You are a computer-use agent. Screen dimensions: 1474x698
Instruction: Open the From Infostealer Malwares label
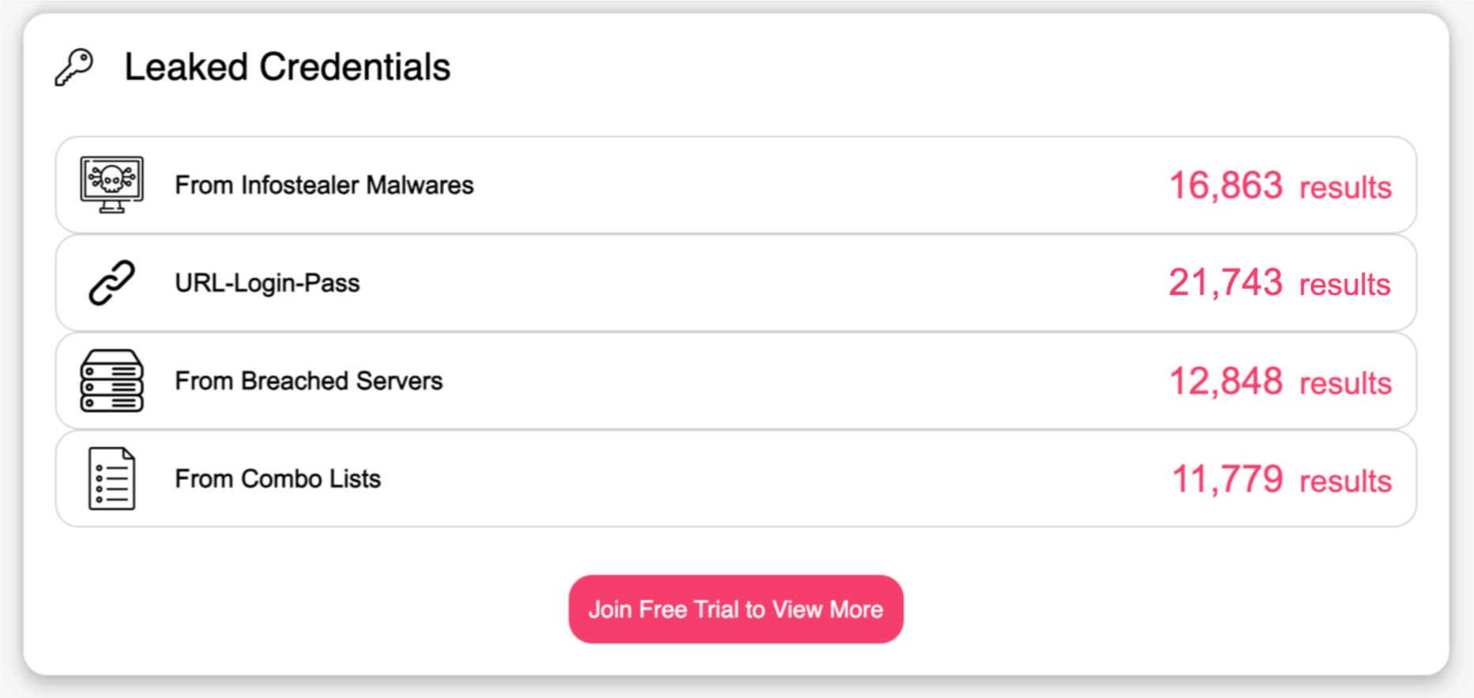(324, 185)
